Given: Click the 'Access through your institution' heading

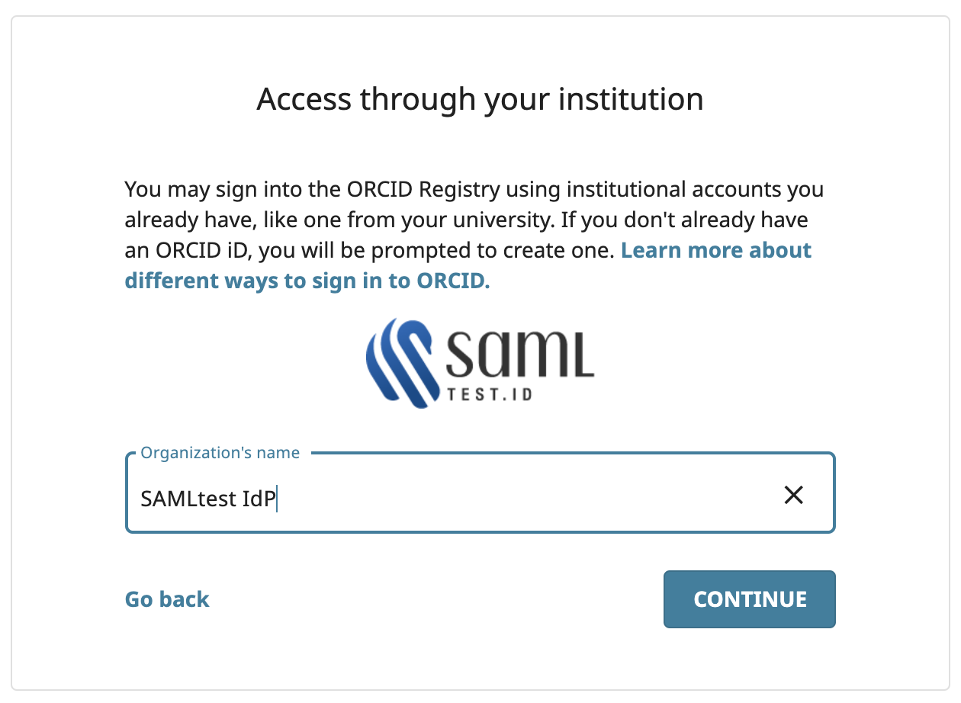Looking at the screenshot, I should click(x=480, y=99).
